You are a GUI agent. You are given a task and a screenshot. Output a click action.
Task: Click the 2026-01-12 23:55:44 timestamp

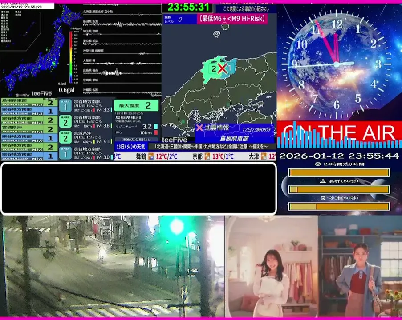pos(339,156)
